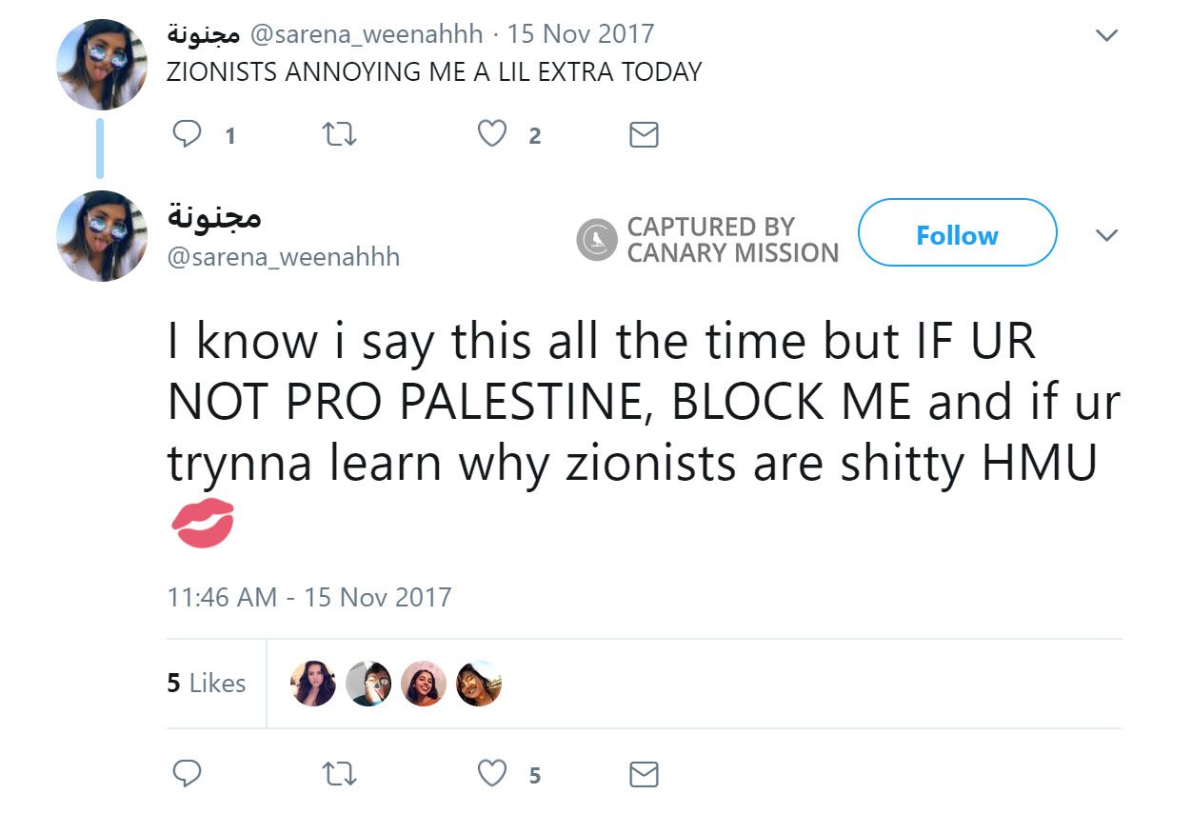Click the last liker's avatar

480,684
